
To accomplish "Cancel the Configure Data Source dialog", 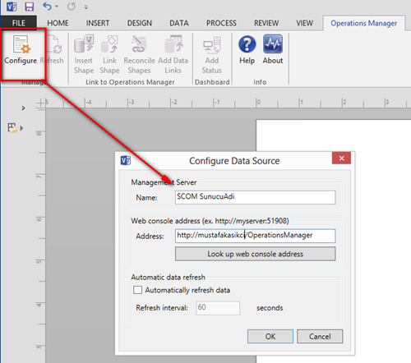I will coord(320,336).
